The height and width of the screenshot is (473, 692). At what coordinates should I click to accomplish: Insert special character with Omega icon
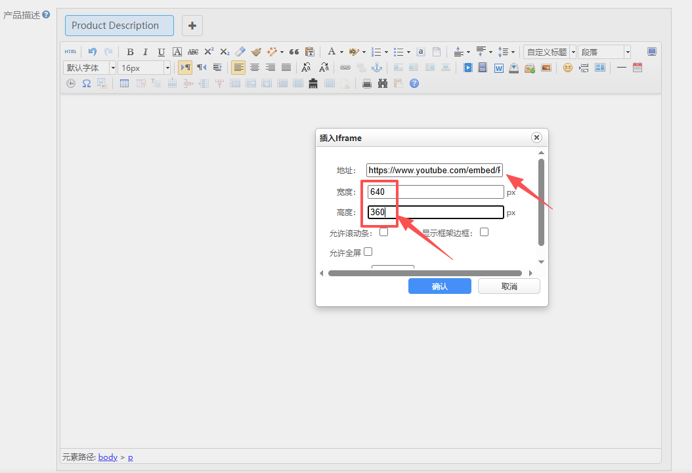click(x=86, y=83)
